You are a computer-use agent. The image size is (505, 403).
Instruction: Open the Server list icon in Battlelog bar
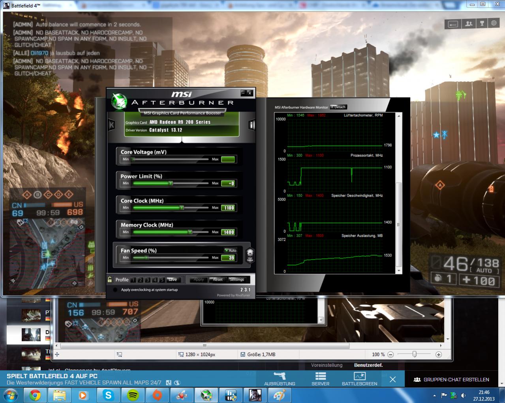(320, 379)
